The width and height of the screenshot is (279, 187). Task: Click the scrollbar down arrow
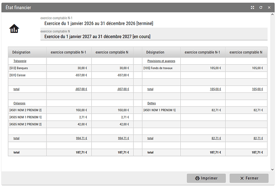pyautogui.click(x=273, y=169)
